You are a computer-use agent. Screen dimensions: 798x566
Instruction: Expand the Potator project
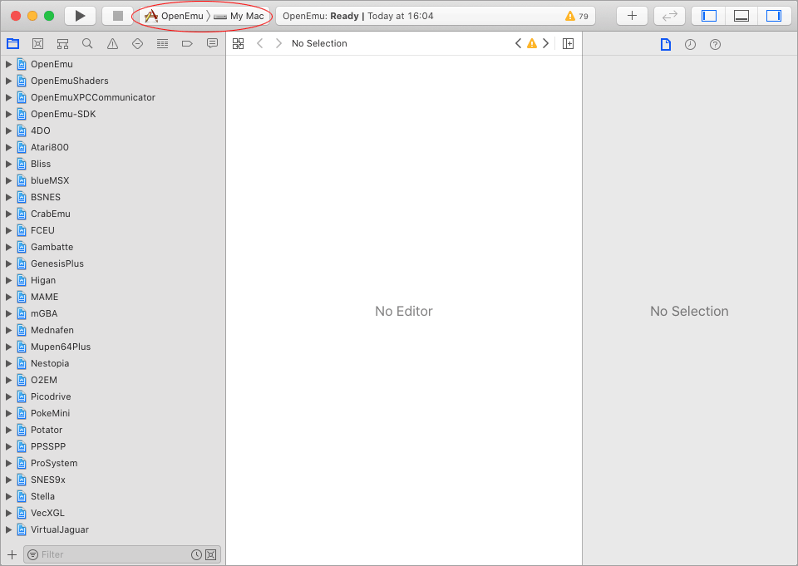click(x=8, y=430)
